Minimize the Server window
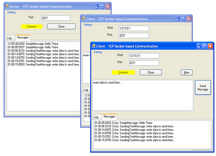The height and width of the screenshot is (156, 216). coord(96,6)
